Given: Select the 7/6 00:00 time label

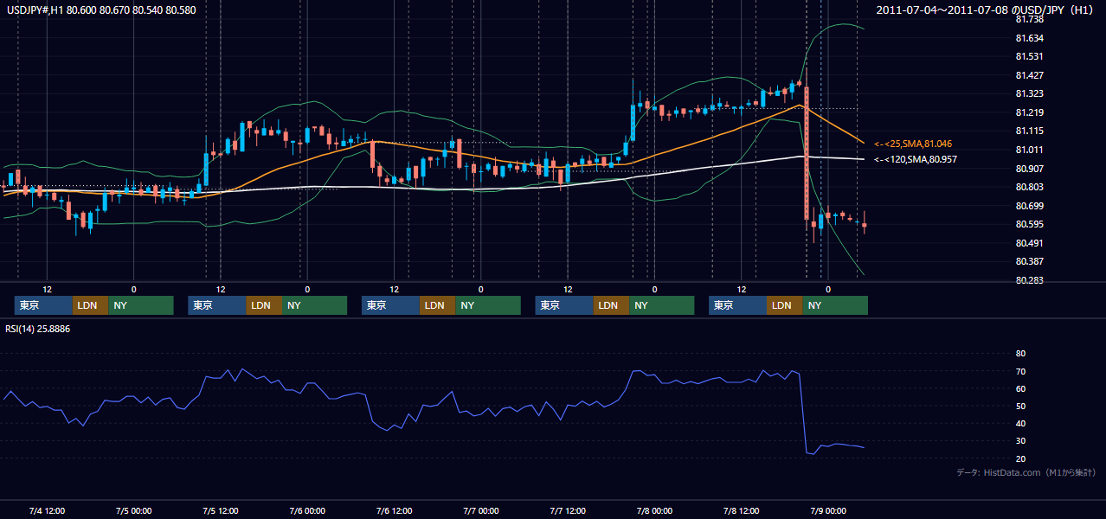Looking at the screenshot, I should 306,510.
